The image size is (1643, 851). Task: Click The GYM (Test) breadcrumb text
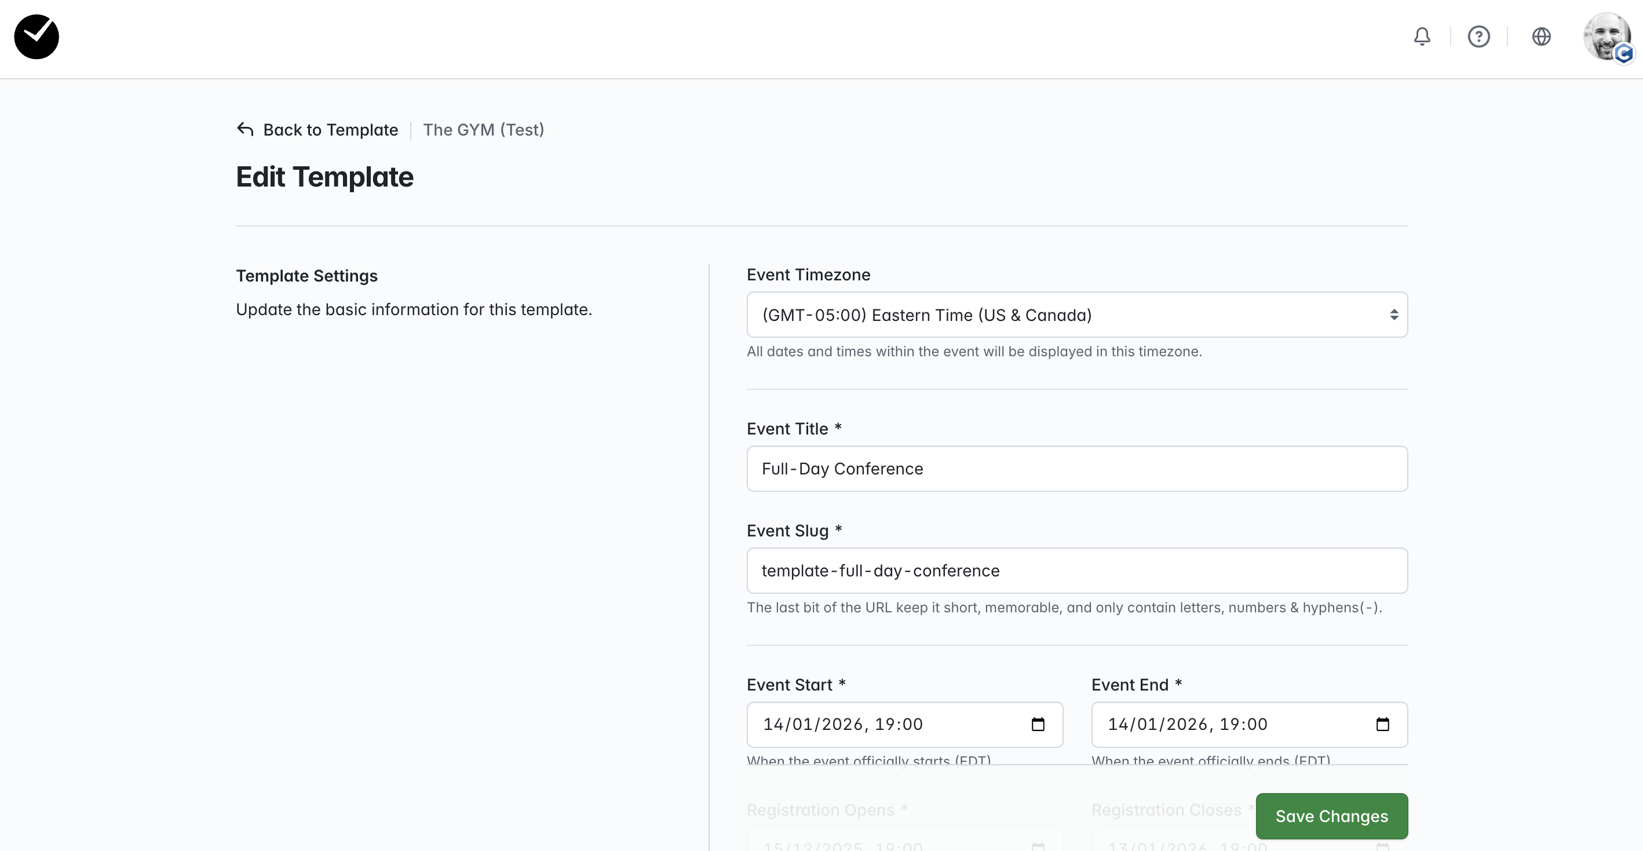coord(484,130)
